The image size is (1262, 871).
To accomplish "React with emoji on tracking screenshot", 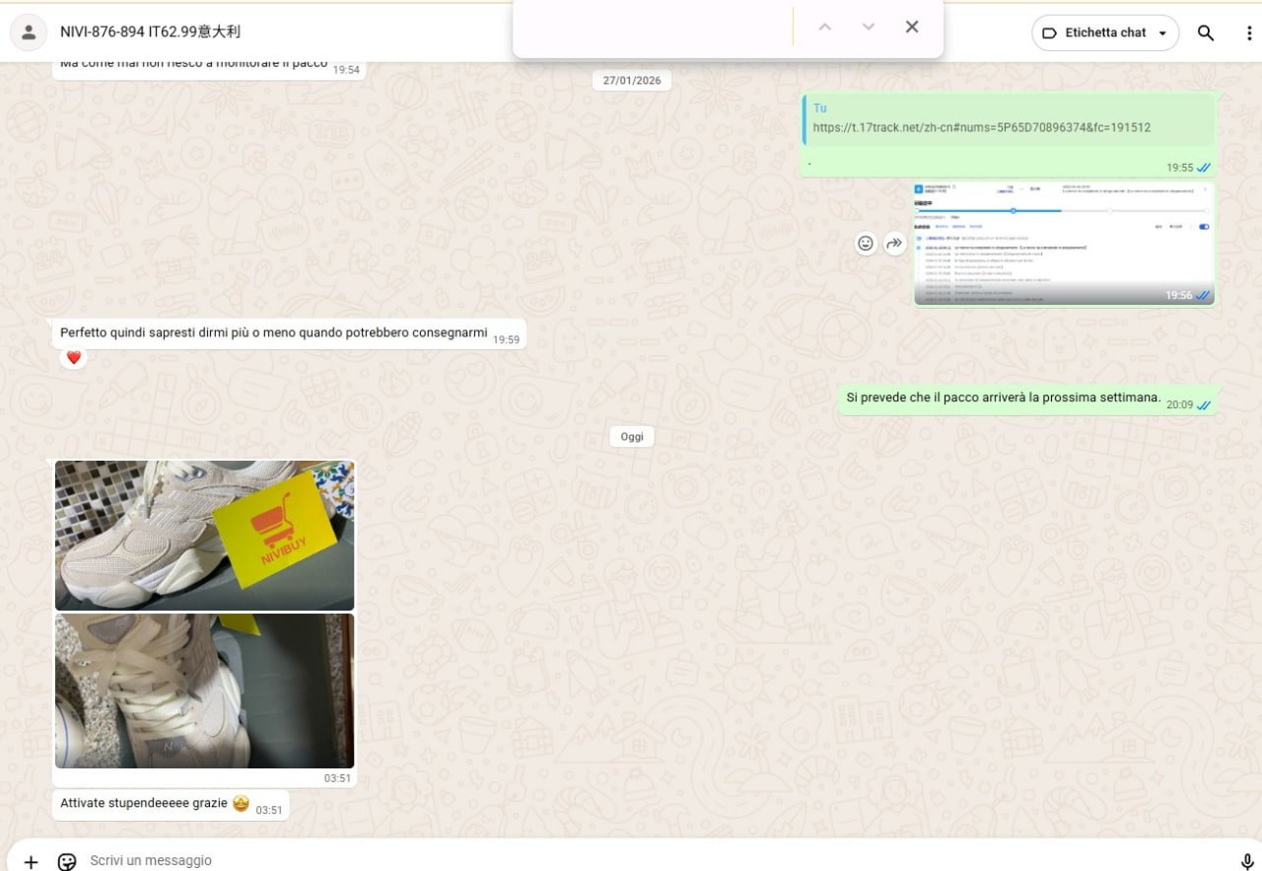I will (x=866, y=243).
